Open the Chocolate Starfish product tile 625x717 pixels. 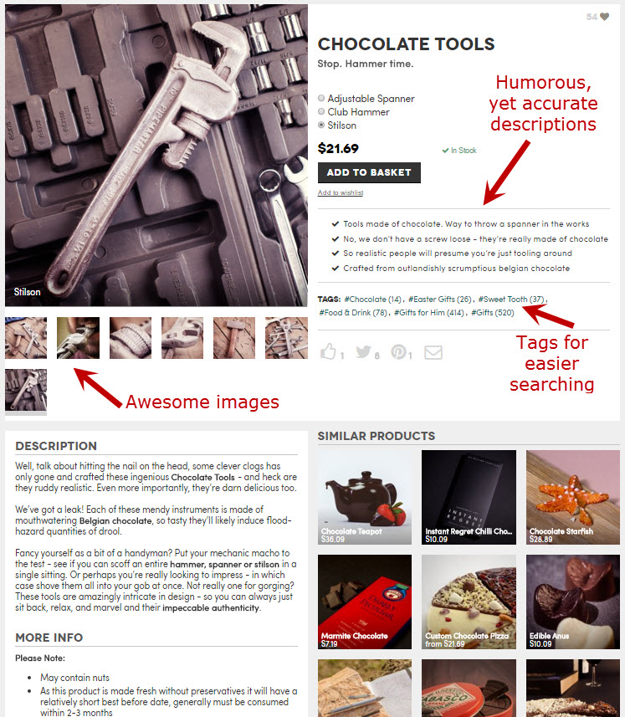573,497
